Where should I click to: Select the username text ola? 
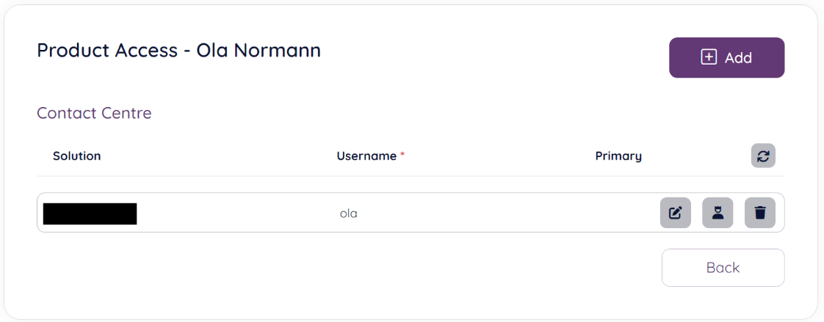pyautogui.click(x=348, y=214)
